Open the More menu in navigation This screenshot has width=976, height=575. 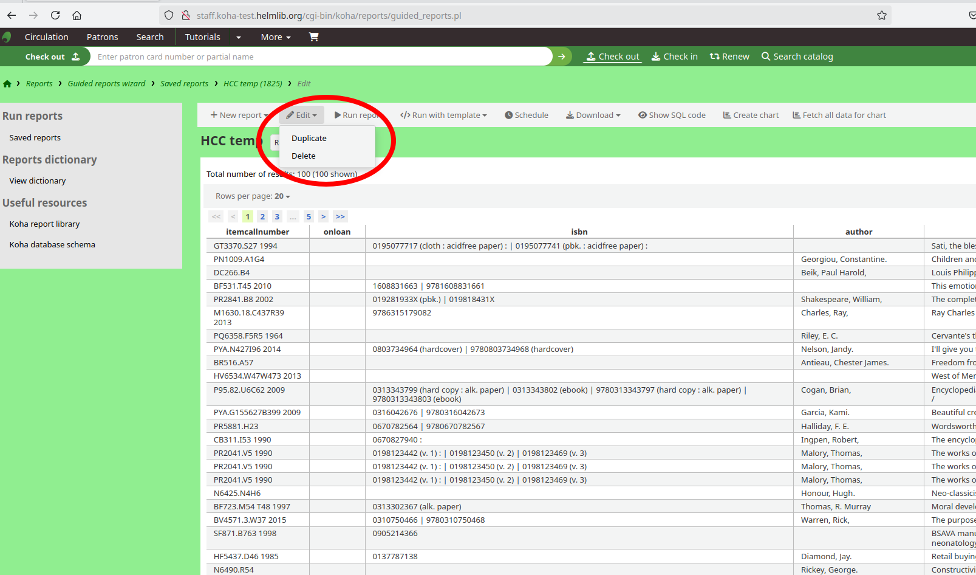click(x=275, y=37)
